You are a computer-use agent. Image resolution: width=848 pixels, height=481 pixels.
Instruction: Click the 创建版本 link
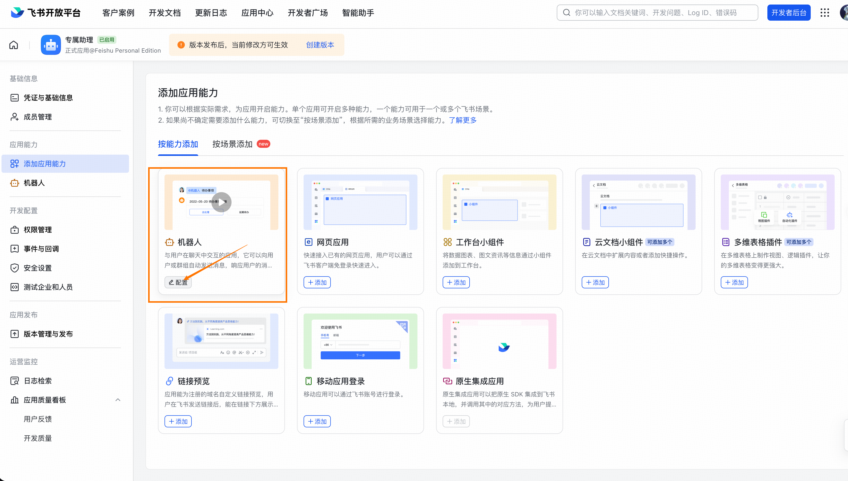click(319, 45)
